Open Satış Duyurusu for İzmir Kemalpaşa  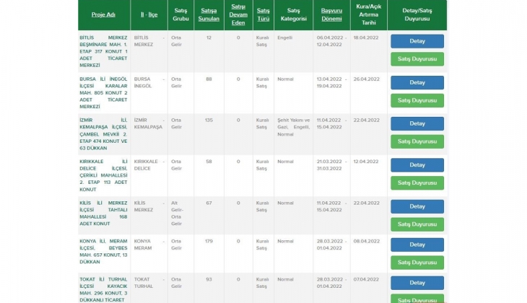click(417, 141)
